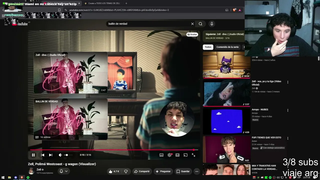The width and height of the screenshot is (320, 180).
Task: Open the 'Zell - diva :(' end screen card
Action: [x=71, y=73]
